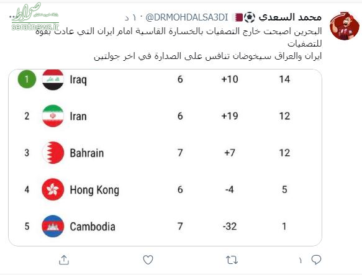Click the tweet's Arabic text body

(x=178, y=43)
